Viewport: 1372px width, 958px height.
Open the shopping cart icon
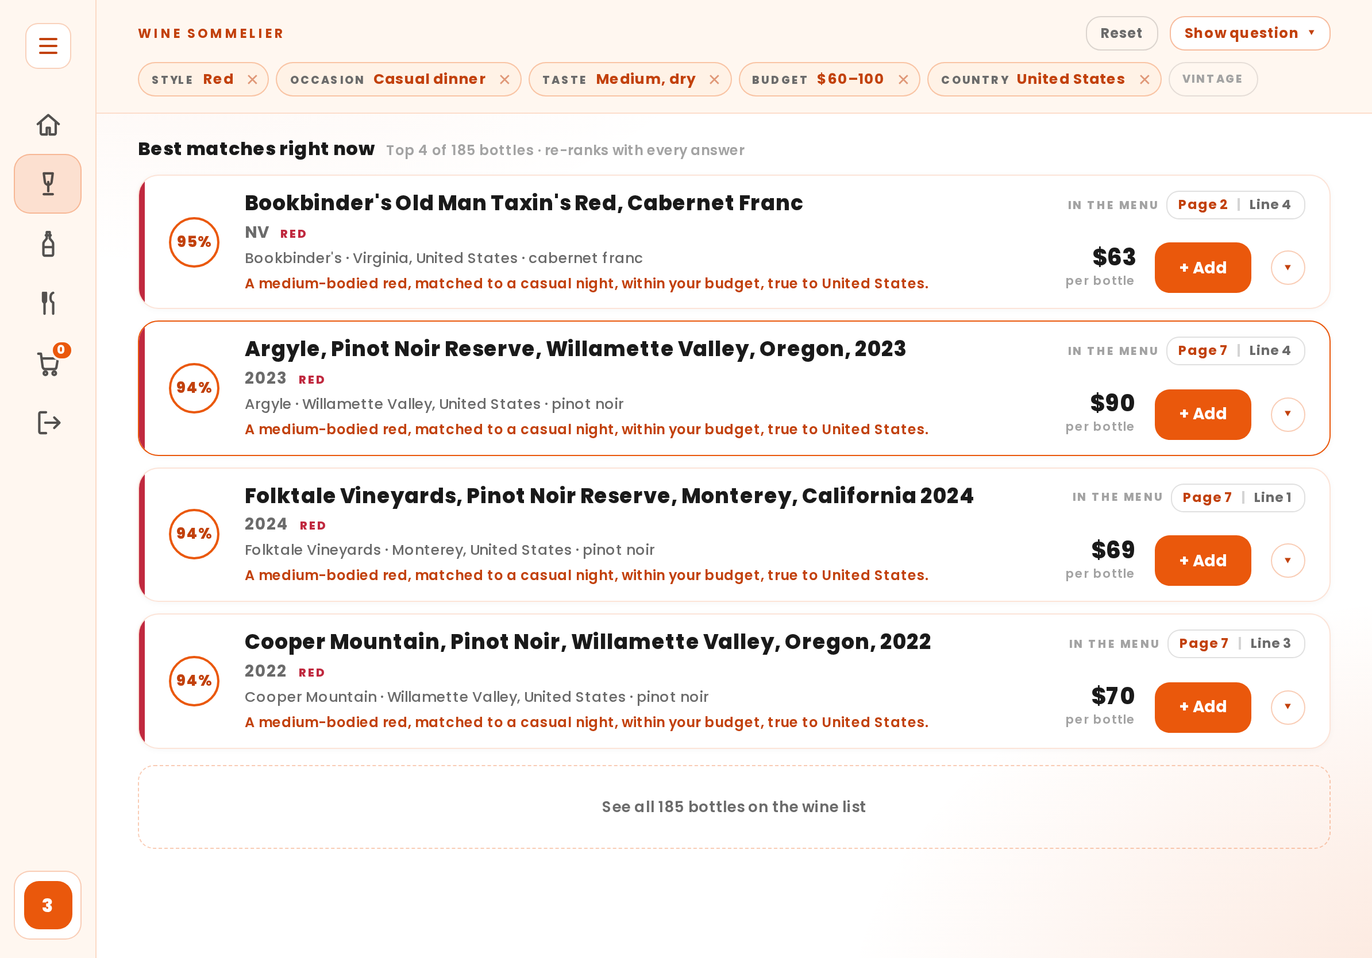[48, 364]
